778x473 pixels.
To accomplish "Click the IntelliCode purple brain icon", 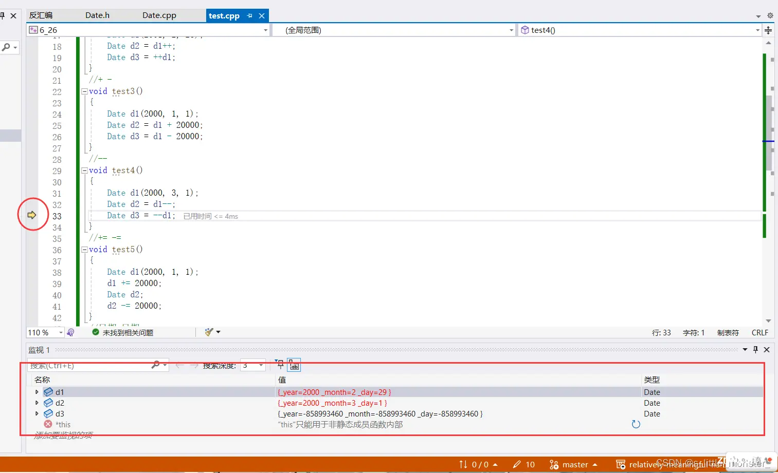I will 71,333.
